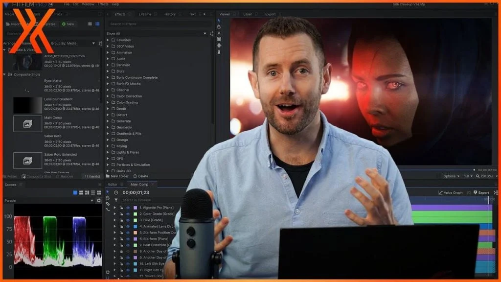Select the arrow selection tool beside the Viewer

[x=219, y=20]
